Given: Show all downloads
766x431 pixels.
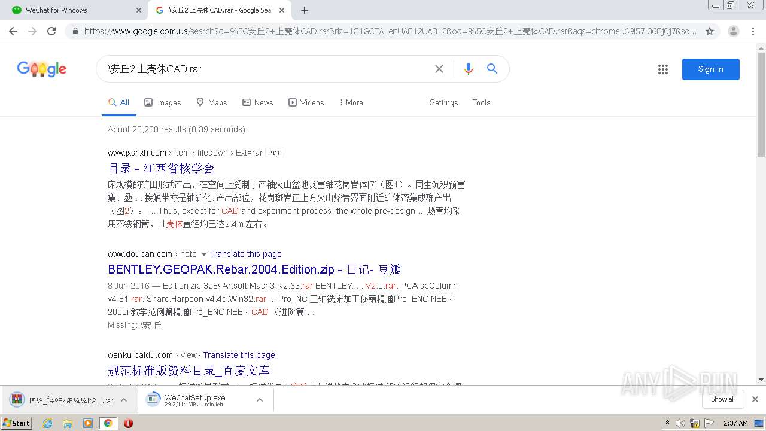Looking at the screenshot, I should (x=722, y=399).
